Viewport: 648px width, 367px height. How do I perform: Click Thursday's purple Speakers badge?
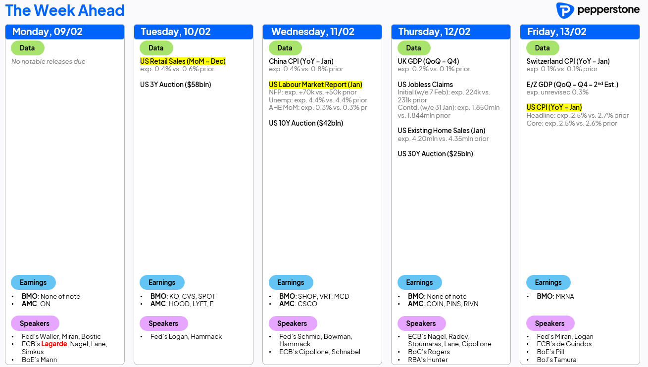click(x=421, y=323)
